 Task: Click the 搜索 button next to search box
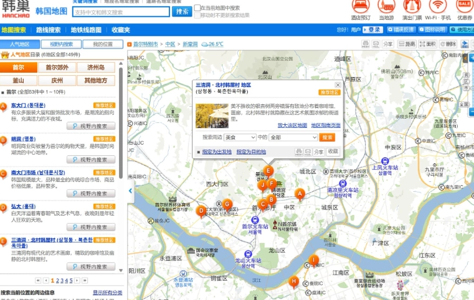coord(182,11)
